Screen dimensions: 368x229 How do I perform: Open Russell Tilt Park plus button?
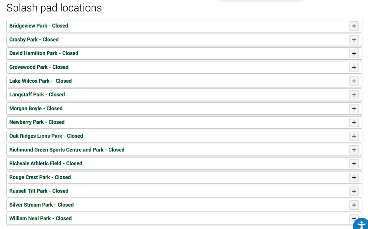[x=354, y=191]
